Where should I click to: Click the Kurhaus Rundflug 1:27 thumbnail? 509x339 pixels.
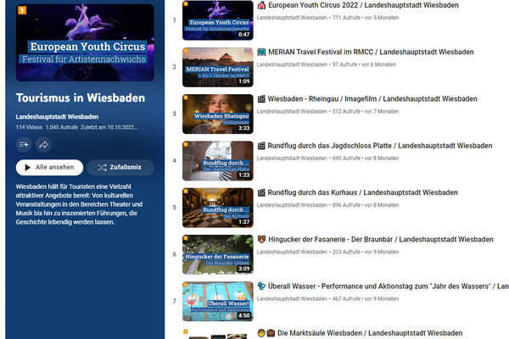pos(218,208)
